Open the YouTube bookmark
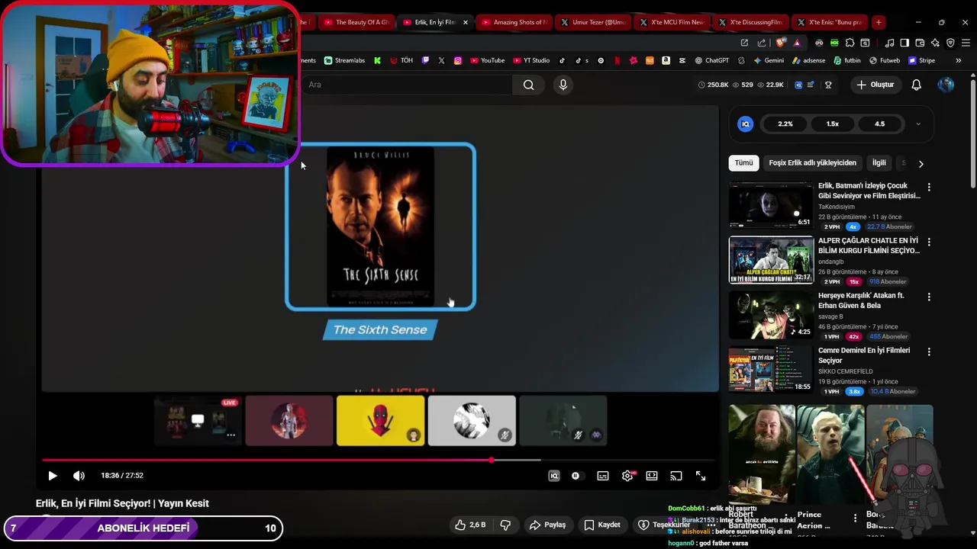Viewport: 977px width, 549px height. pos(487,60)
